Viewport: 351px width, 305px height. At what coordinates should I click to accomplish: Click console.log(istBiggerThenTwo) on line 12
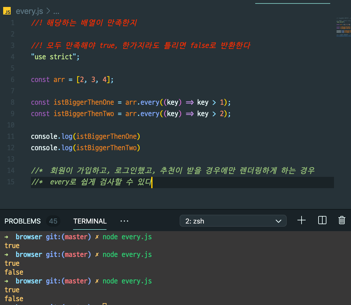tap(85, 148)
